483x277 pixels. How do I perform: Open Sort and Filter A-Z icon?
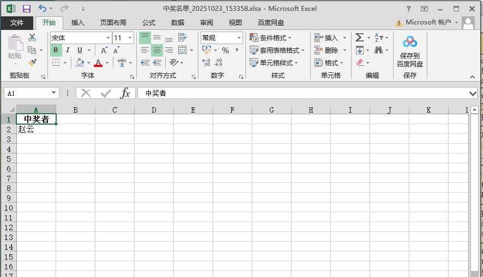379,38
